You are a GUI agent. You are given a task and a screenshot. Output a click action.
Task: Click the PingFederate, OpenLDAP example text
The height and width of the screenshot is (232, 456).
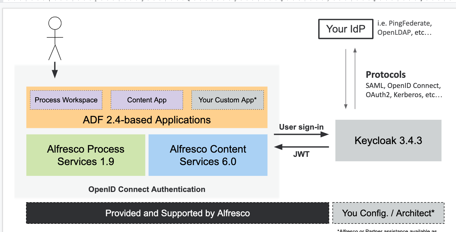tap(404, 28)
